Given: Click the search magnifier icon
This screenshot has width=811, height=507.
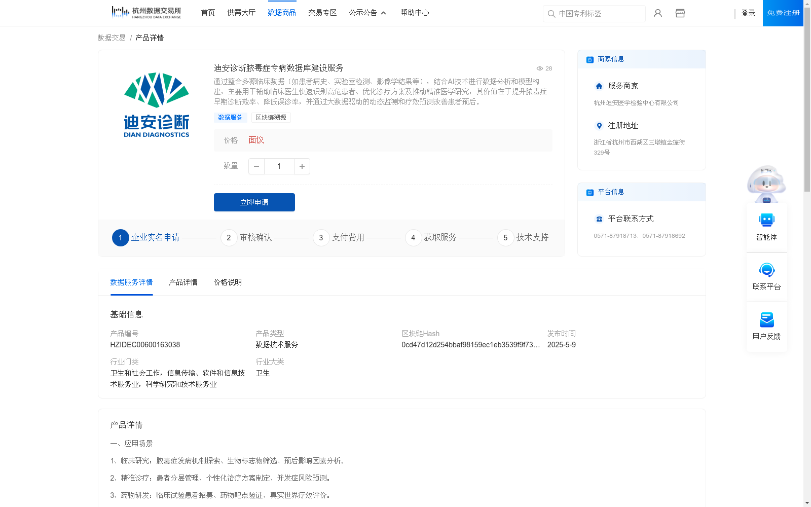Looking at the screenshot, I should (551, 14).
